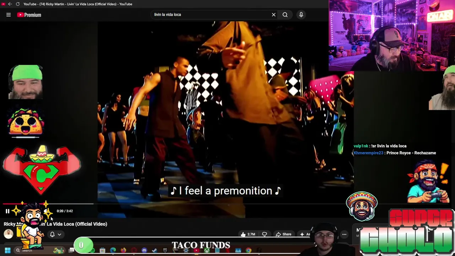This screenshot has width=455, height=256.
Task: Open Discord from the taskbar
Action: point(144,250)
